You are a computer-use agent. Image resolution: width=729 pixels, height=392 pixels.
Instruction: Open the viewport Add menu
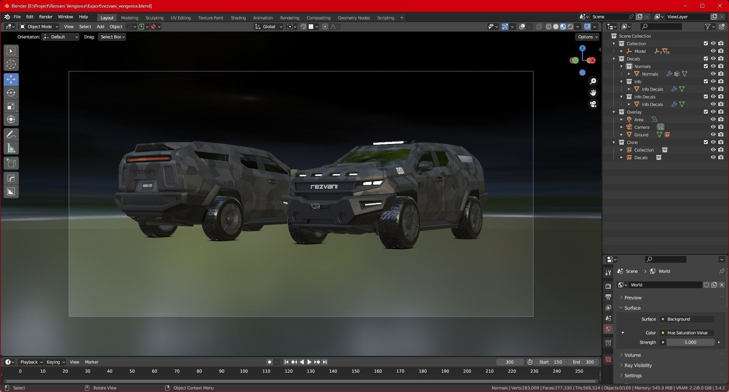coord(100,27)
